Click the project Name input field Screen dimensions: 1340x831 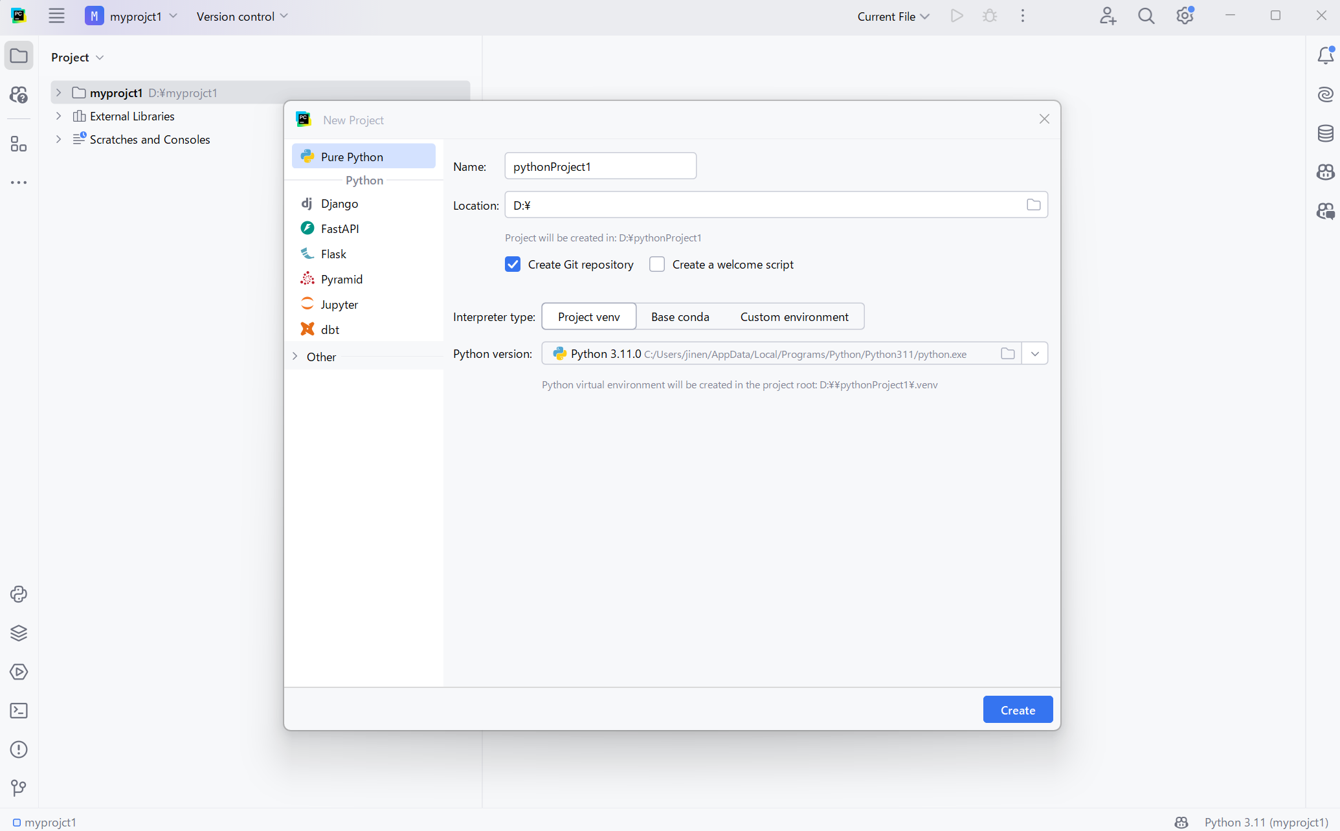(x=600, y=166)
